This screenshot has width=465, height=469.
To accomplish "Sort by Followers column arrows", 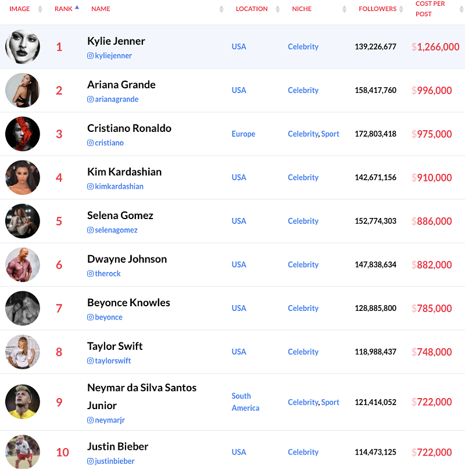I will click(400, 9).
